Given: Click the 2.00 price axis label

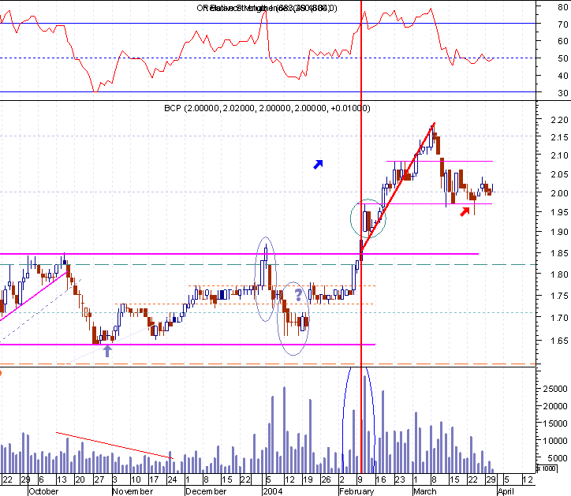Looking at the screenshot, I should pyautogui.click(x=559, y=193).
